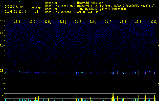The image size is (159, 101).
Task: Click the Ogata-vill. Akita-Pref. JAPAN location value
Action: 116,6
